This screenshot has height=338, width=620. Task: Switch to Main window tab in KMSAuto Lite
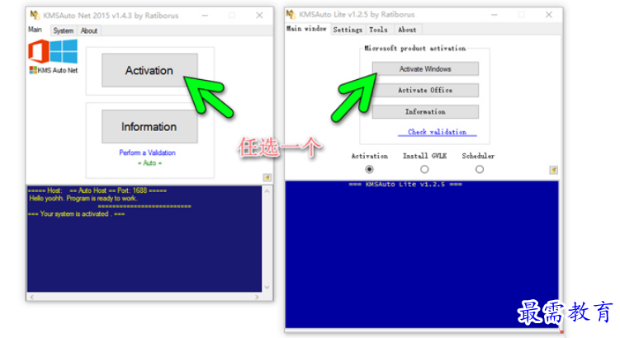tap(306, 29)
